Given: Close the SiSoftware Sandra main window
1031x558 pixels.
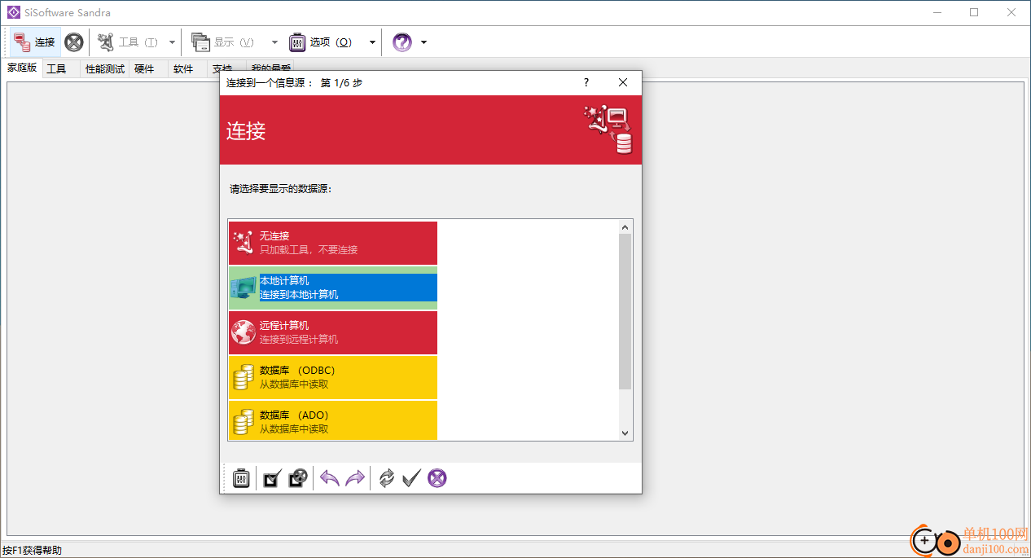Looking at the screenshot, I should click(1011, 12).
